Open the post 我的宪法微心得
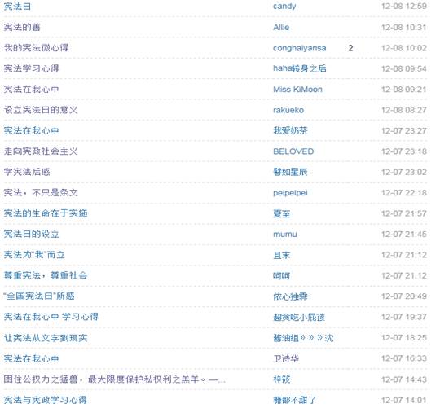 36,48
